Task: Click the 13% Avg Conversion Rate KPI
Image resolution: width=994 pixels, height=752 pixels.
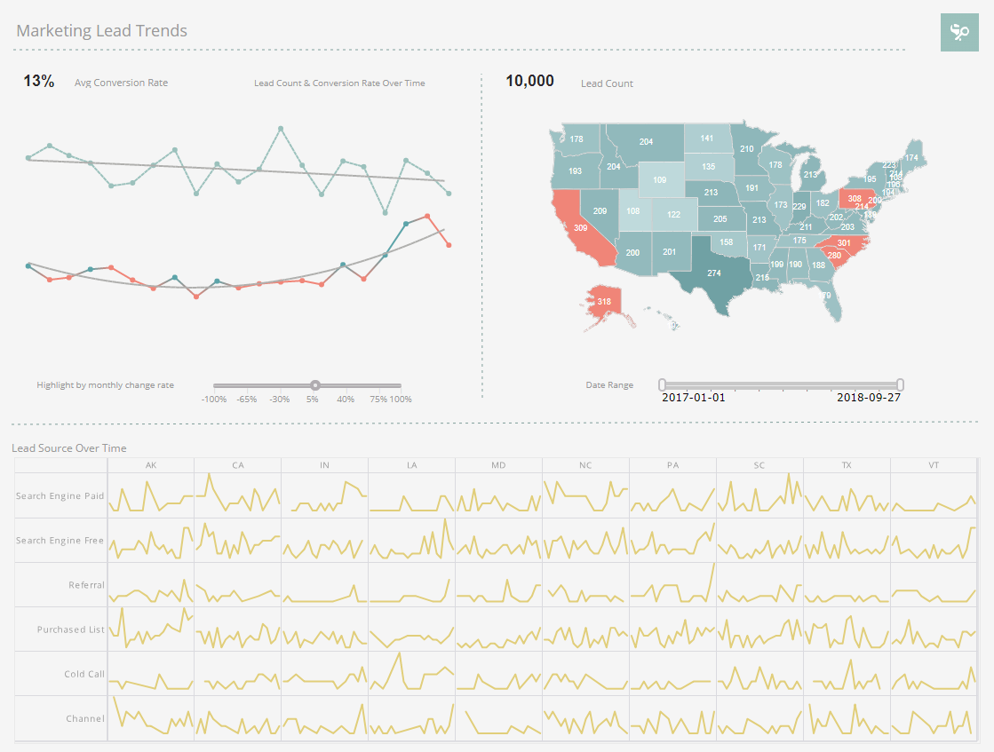Action: click(x=37, y=81)
